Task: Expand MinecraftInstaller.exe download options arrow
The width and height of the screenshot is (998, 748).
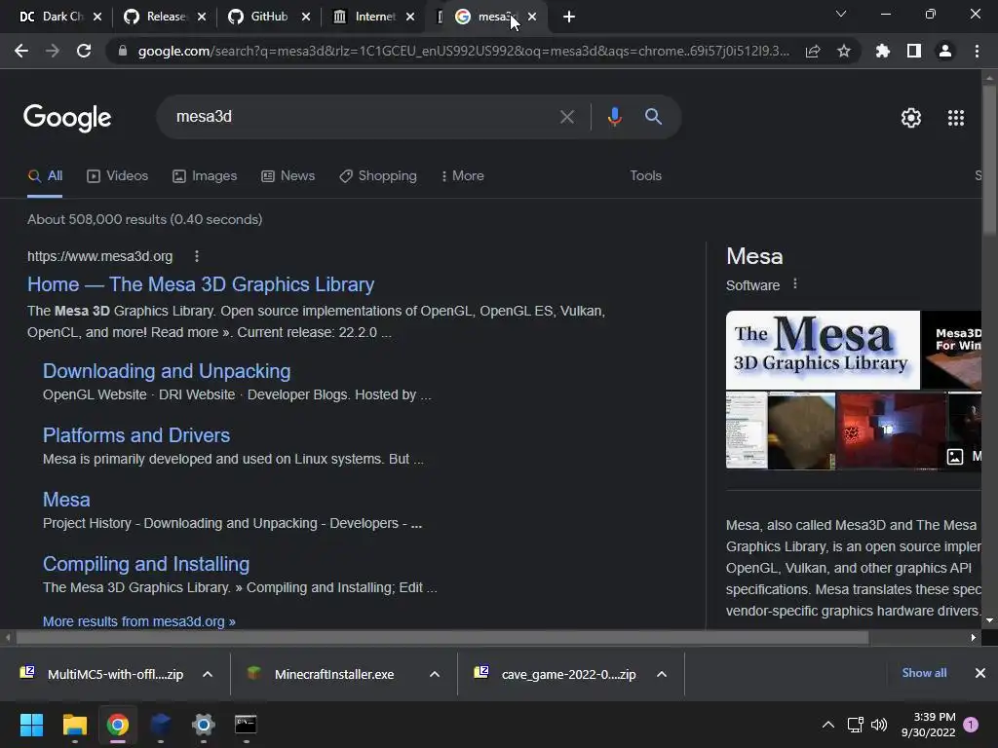Action: [x=435, y=674]
